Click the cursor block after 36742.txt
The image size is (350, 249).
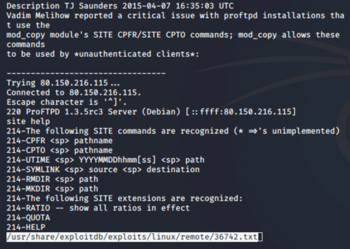[261, 237]
